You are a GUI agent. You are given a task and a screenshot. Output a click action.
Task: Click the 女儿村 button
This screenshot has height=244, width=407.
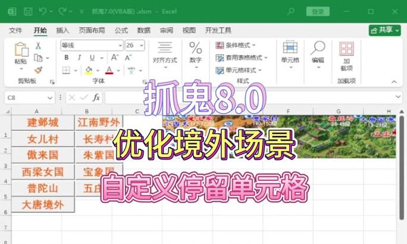pyautogui.click(x=43, y=139)
